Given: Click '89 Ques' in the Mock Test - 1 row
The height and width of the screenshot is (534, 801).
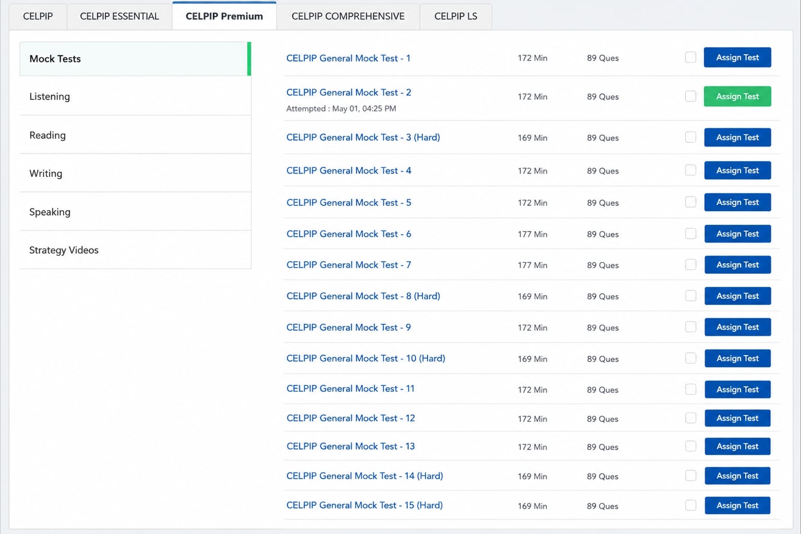Looking at the screenshot, I should [603, 58].
